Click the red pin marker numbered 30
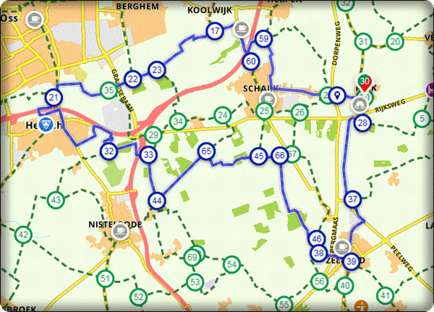Image resolution: width=434 pixels, height=312 pixels. point(366,84)
